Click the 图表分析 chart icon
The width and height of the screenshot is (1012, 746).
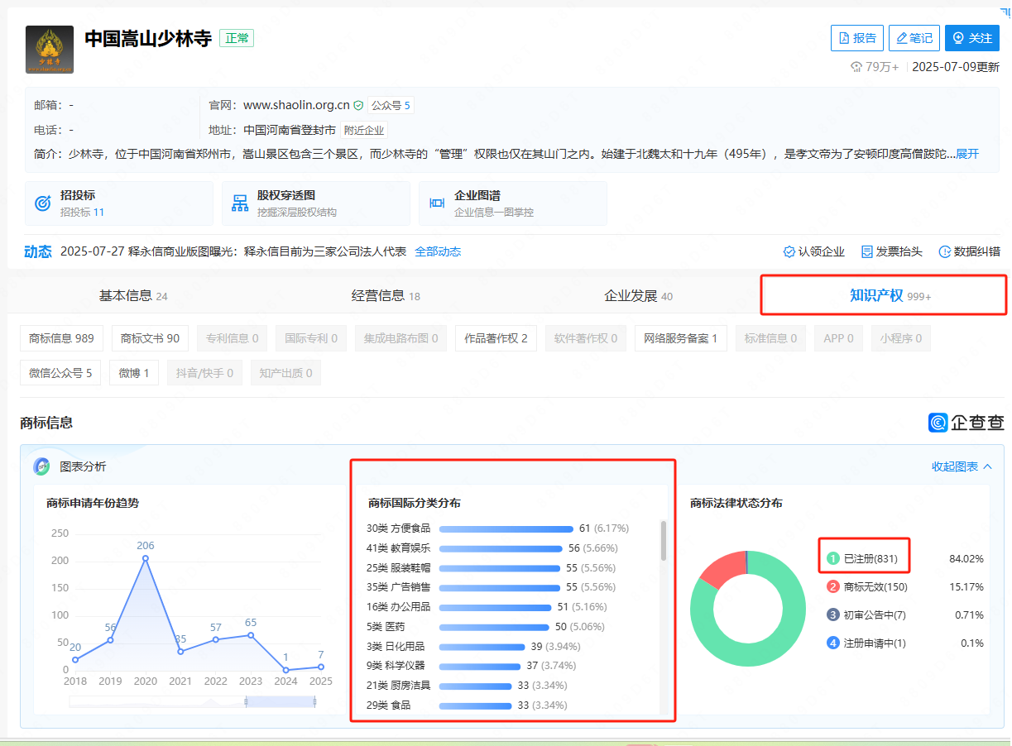coord(41,466)
